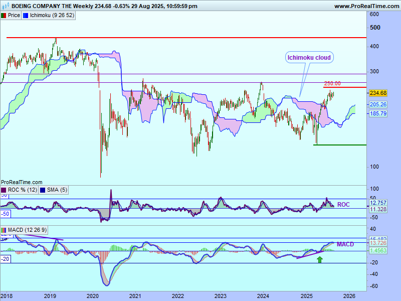
Task: Click the 185.79 Ichimoku value tag
Action: pyautogui.click(x=378, y=113)
